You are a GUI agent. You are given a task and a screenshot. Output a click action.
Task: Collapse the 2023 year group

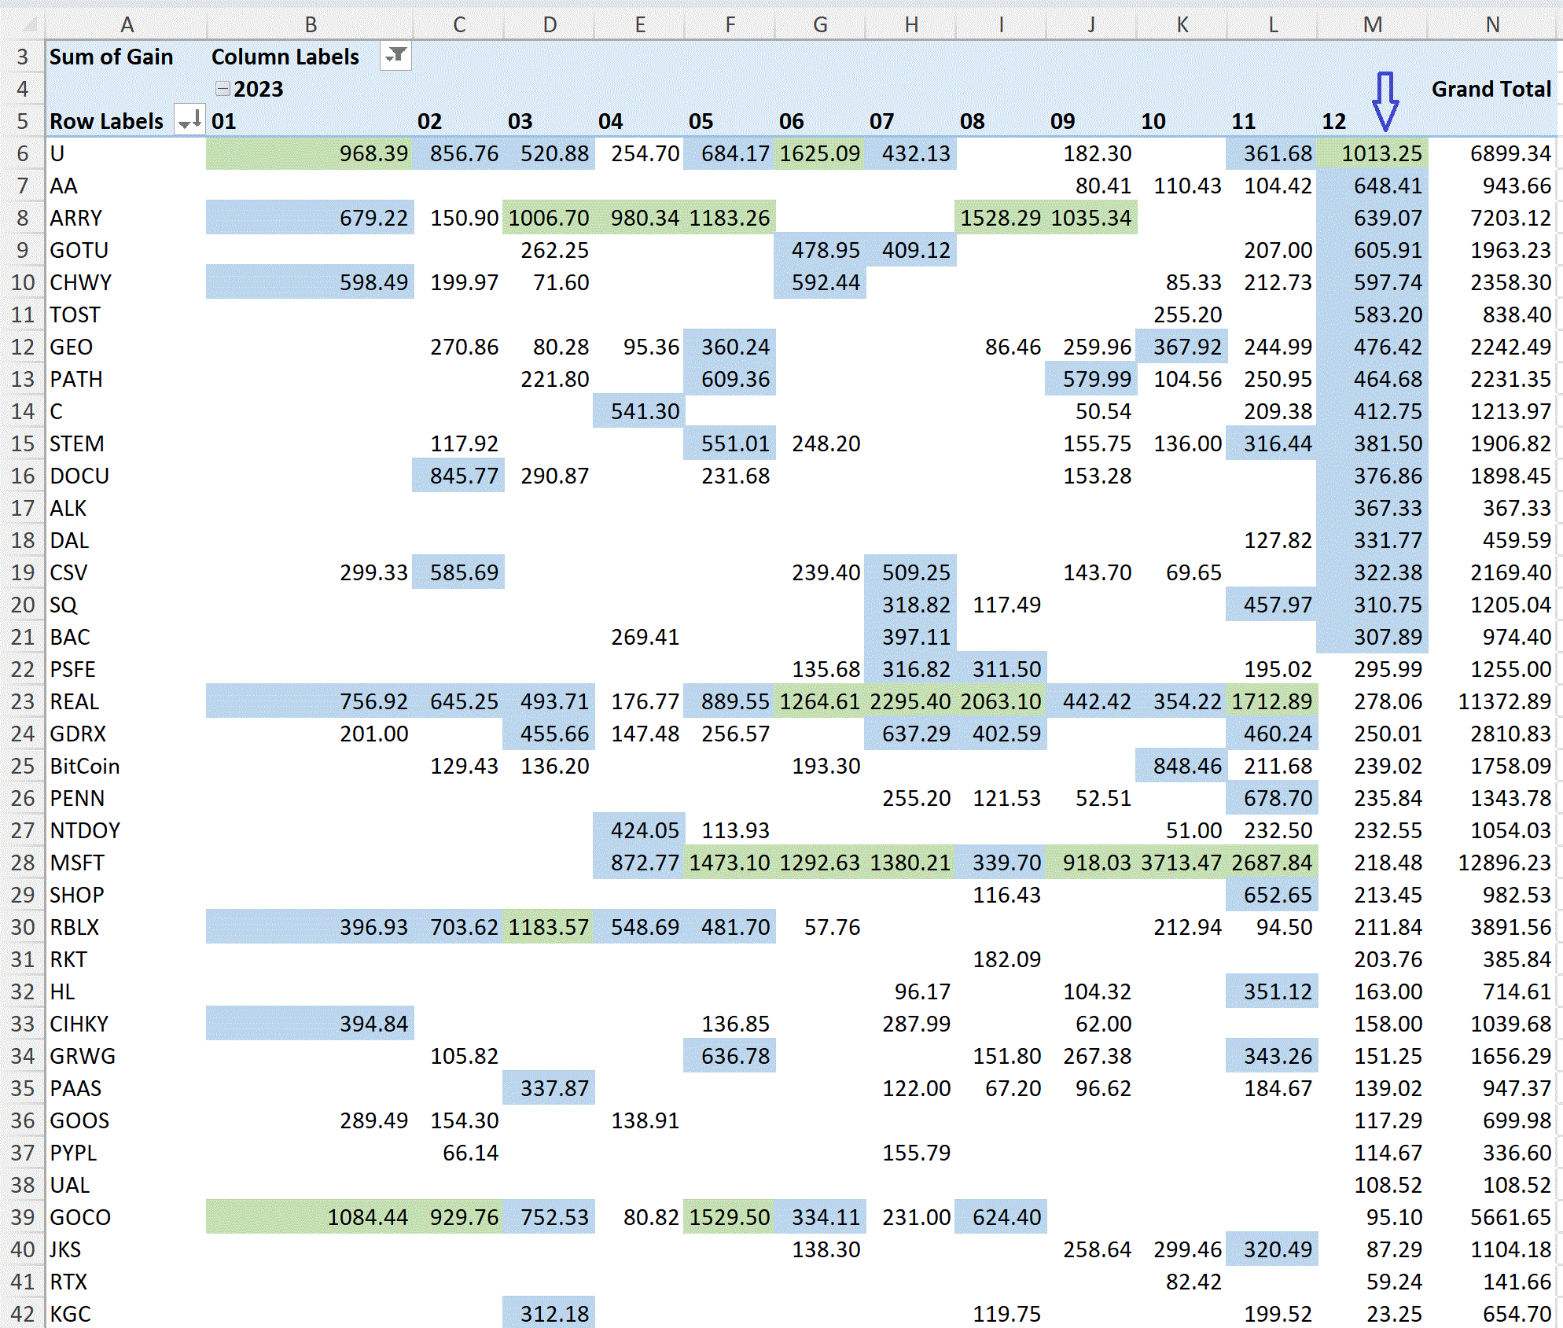(223, 89)
